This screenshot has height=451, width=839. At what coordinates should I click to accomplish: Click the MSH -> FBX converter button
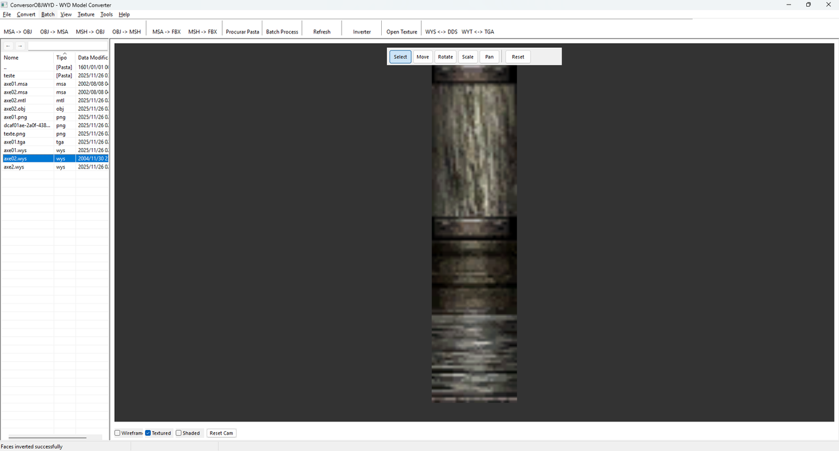pos(203,31)
